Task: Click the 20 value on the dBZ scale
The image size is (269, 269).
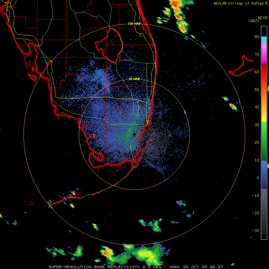Action: tap(257, 142)
